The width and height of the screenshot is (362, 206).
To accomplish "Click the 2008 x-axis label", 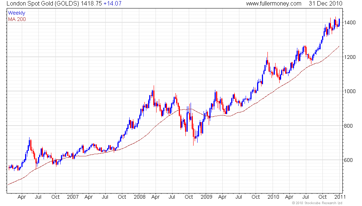I will tap(140, 197).
